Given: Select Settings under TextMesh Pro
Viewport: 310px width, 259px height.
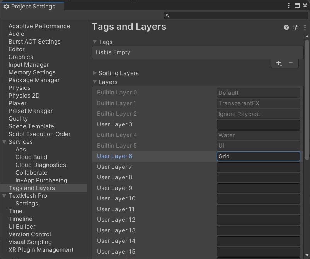Looking at the screenshot, I should coord(27,203).
